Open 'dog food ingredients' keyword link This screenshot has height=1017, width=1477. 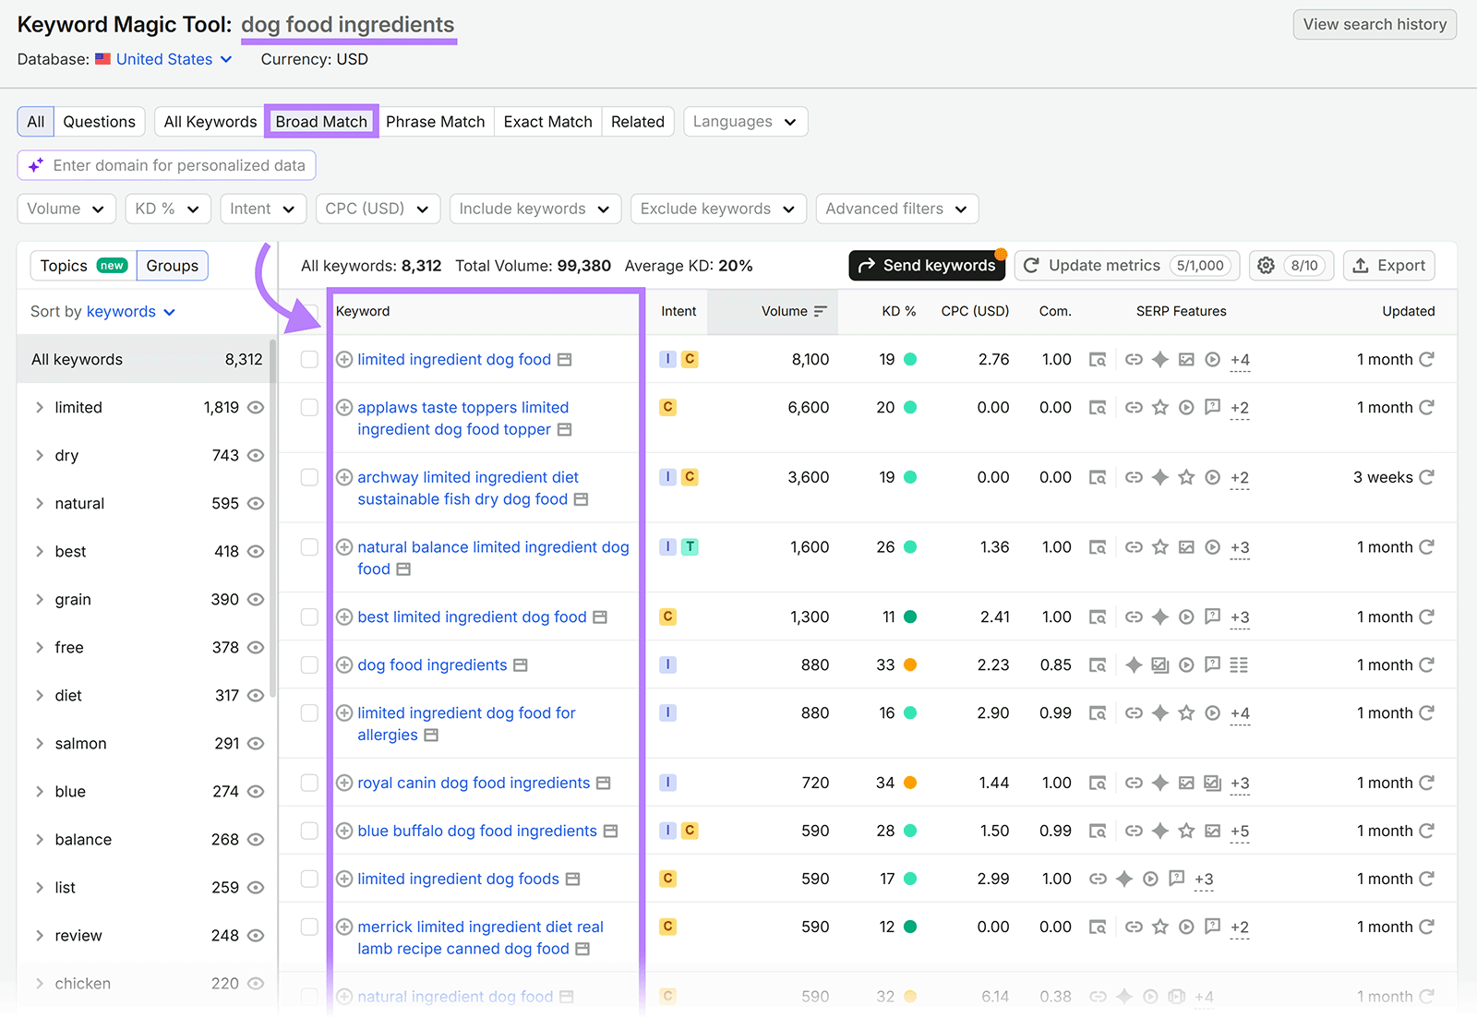pos(432,664)
